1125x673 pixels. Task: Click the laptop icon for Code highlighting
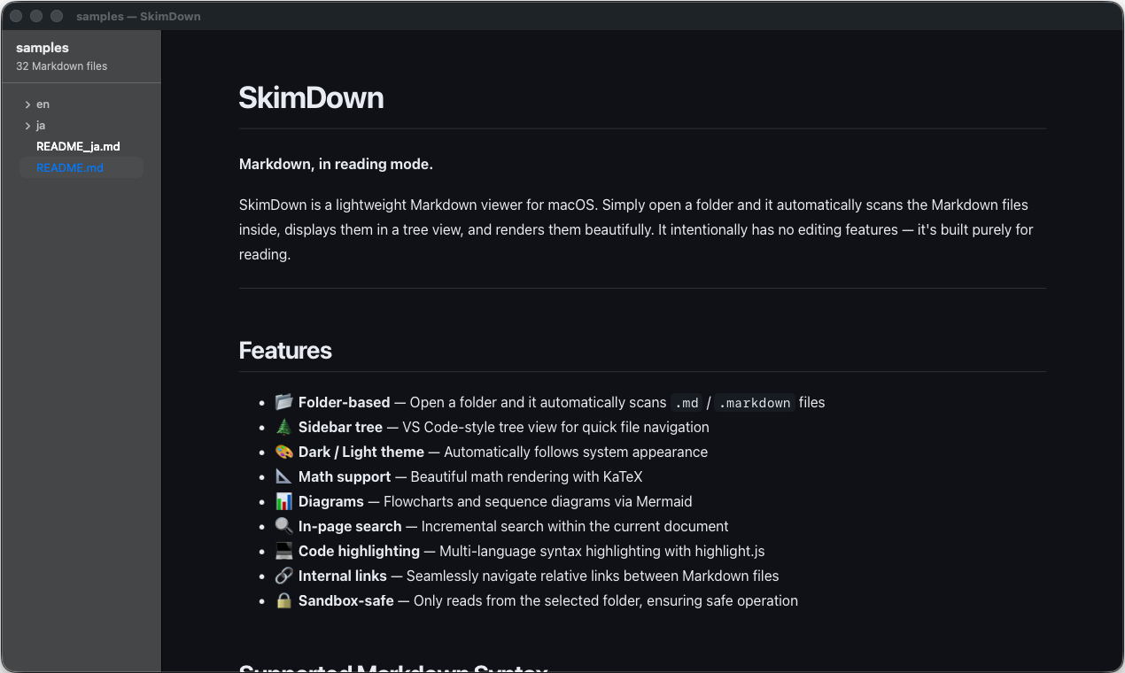[283, 550]
